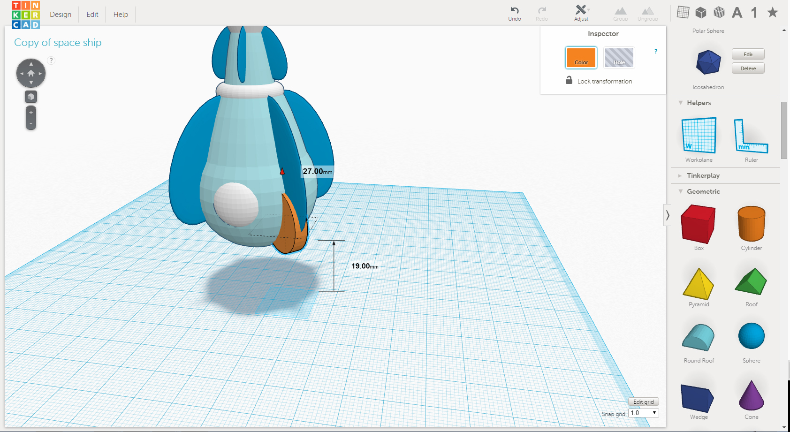Select the white sphere on the ship

tap(236, 205)
